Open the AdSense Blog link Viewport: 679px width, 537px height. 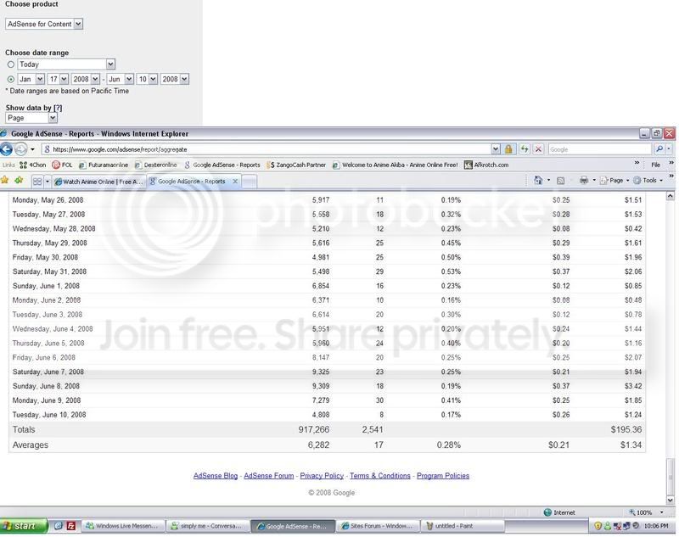216,476
